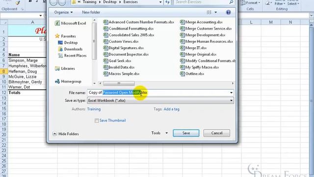Image resolution: width=314 pixels, height=177 pixels.
Task: Open Excel Name Box dropdown arrow
Action: pos(41,16)
